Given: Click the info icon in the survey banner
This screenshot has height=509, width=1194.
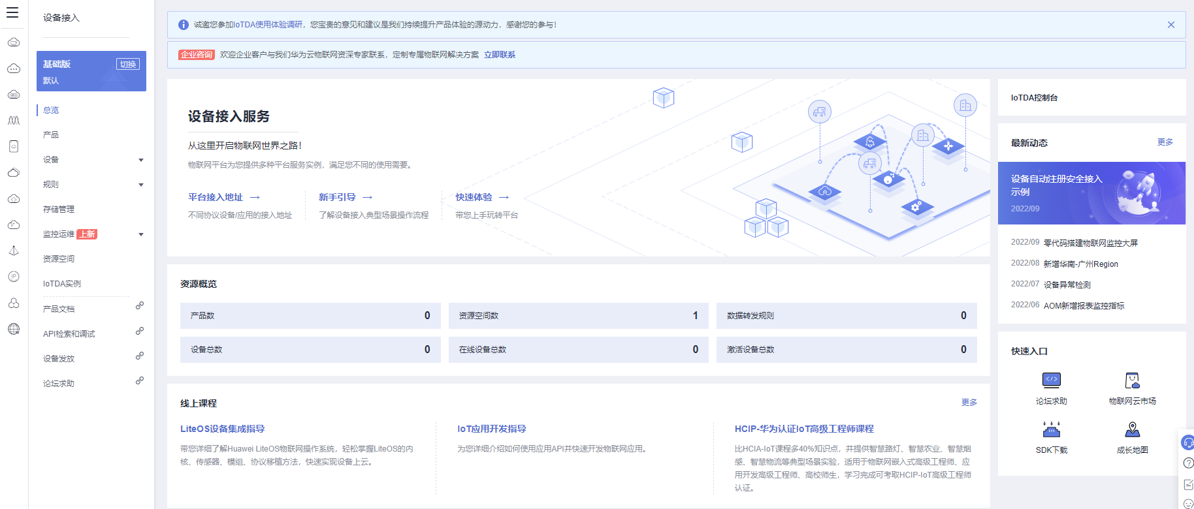Looking at the screenshot, I should pos(184,25).
